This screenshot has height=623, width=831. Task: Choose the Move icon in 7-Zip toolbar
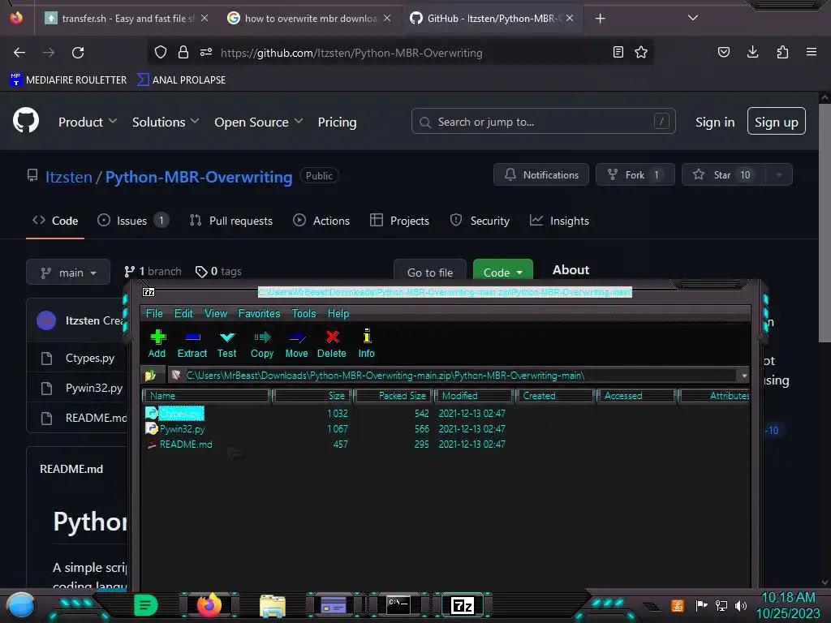[296, 344]
